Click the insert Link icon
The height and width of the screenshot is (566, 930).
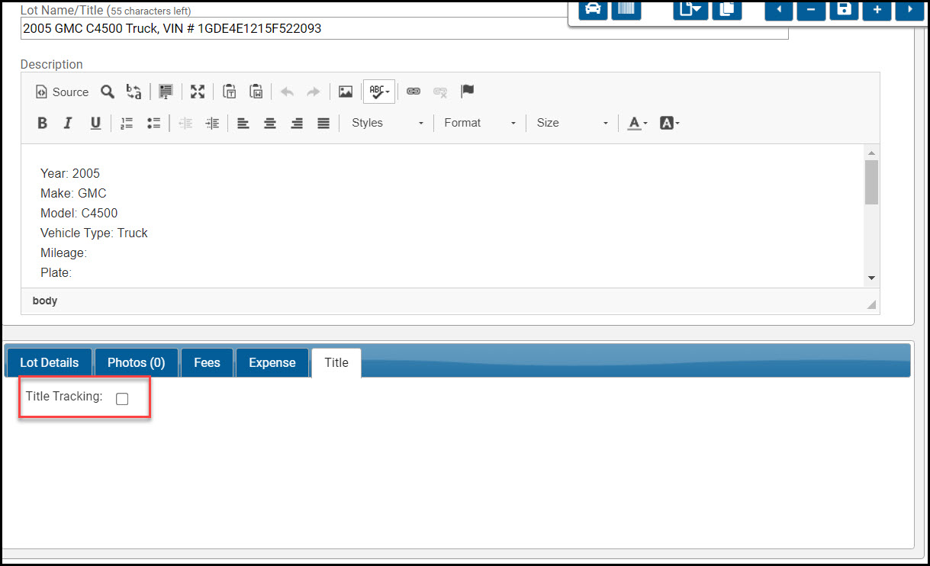coord(414,92)
